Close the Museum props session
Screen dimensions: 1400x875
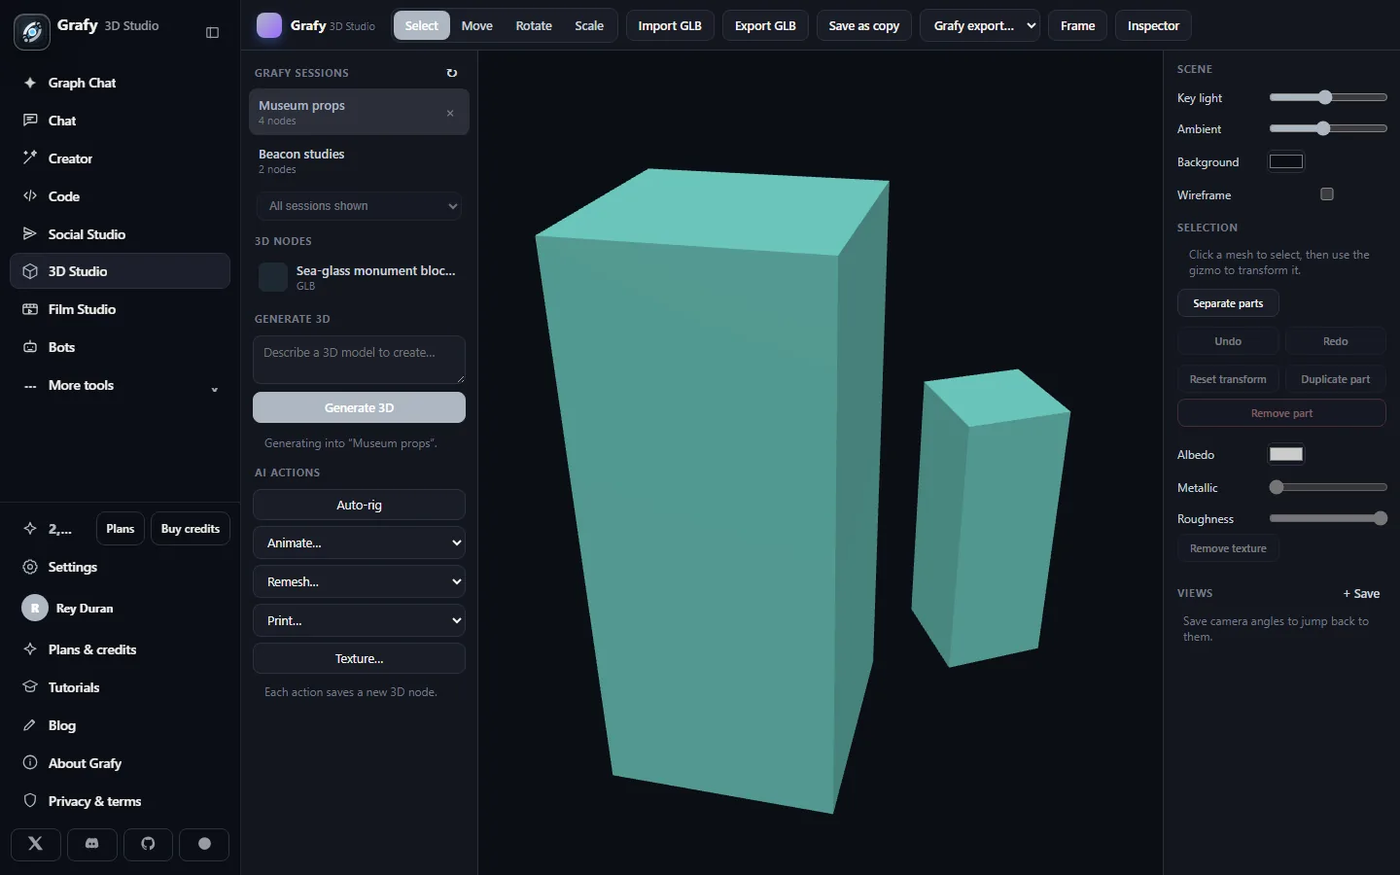(x=450, y=113)
